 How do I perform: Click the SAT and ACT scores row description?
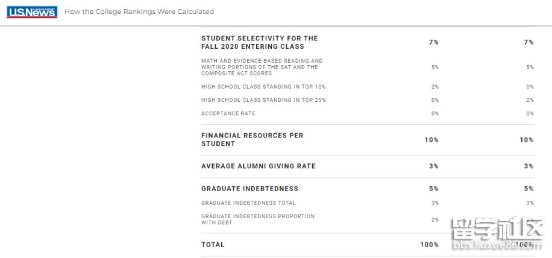tap(262, 67)
